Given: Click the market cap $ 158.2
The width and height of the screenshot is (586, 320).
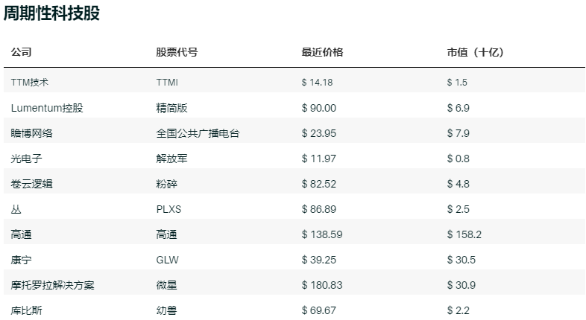Looking at the screenshot, I should click(x=464, y=235).
